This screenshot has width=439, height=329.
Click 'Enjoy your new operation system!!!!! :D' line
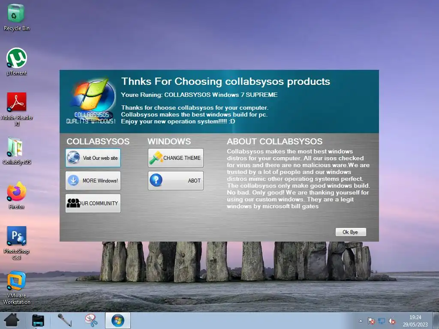click(178, 121)
